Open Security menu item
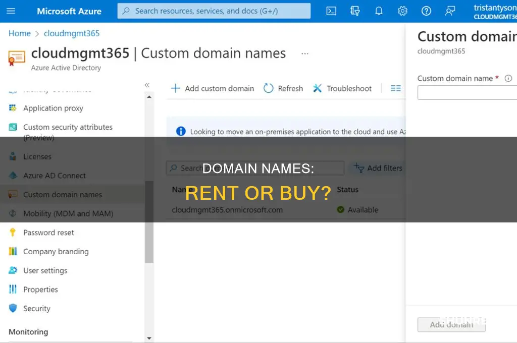Image resolution: width=517 pixels, height=343 pixels. (37, 308)
